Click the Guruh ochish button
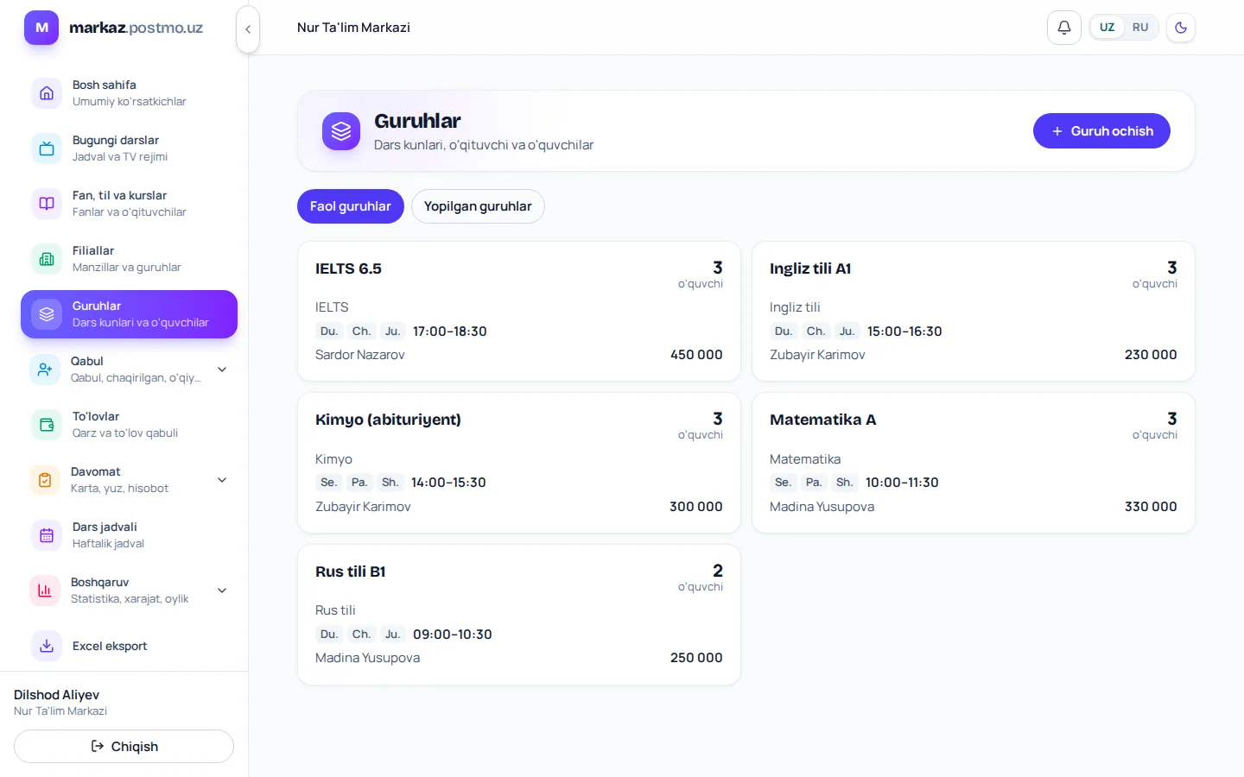This screenshot has width=1244, height=777. (1101, 131)
